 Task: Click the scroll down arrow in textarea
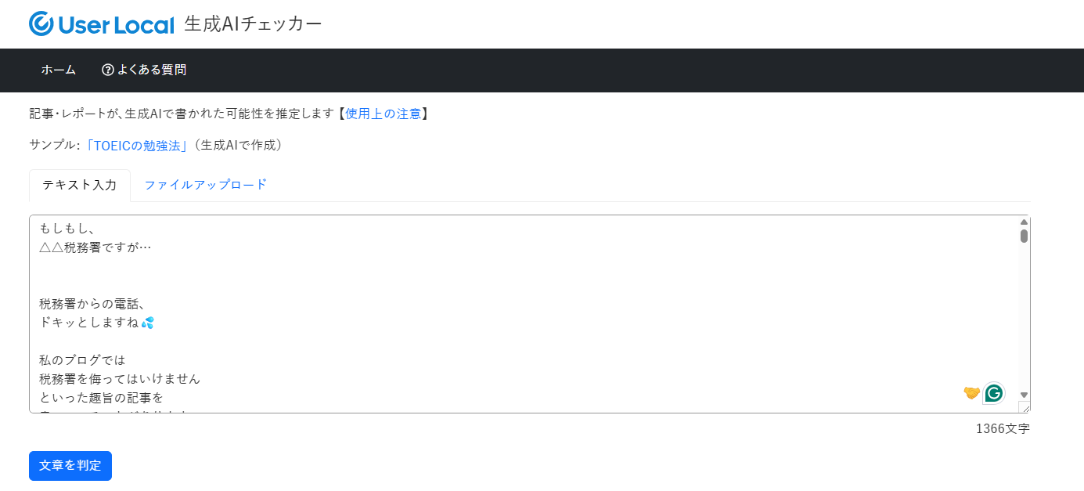pos(1024,395)
